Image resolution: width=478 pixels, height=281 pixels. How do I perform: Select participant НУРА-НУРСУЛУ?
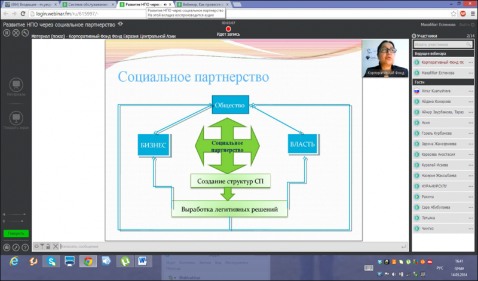[443, 186]
